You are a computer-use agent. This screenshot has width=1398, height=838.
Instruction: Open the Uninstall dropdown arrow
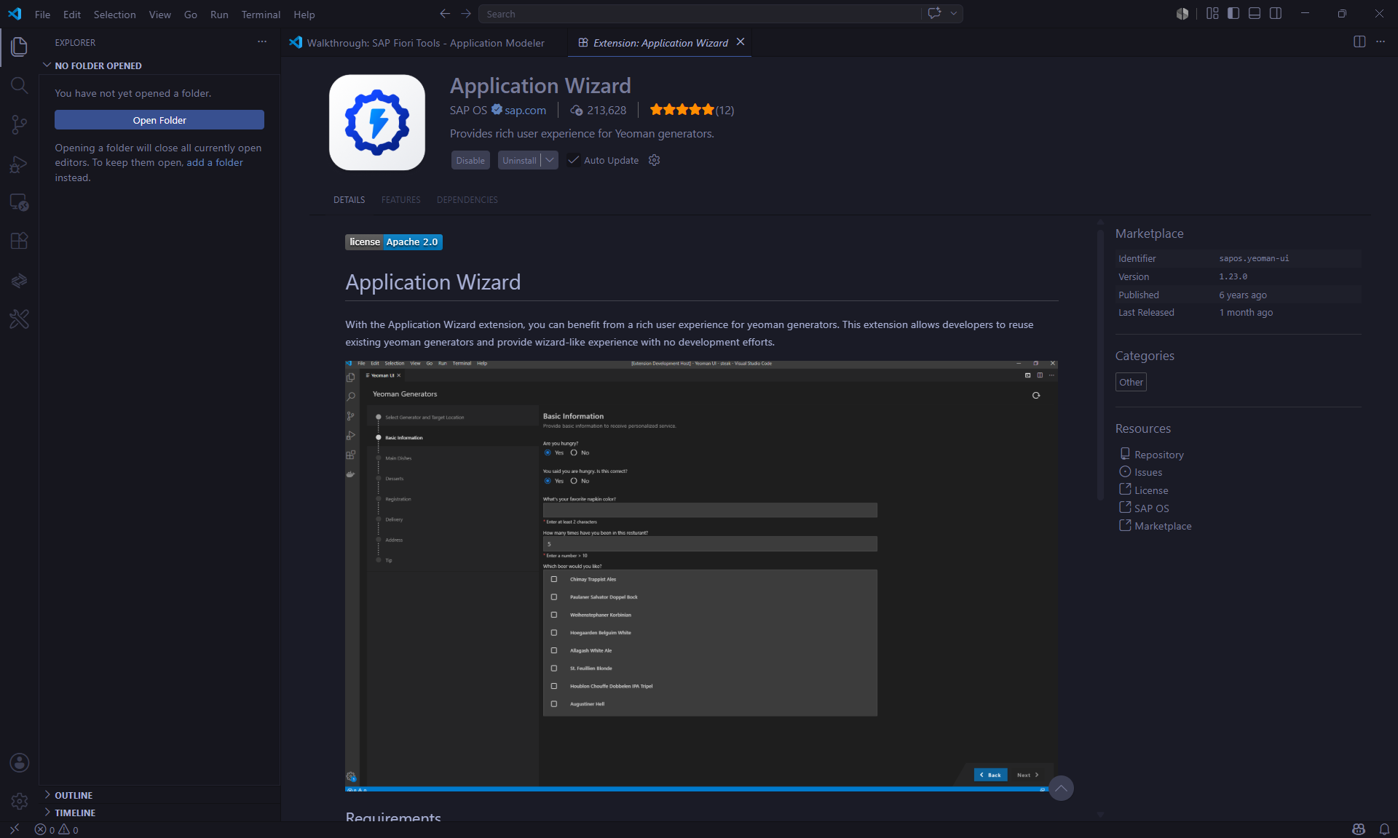[550, 160]
